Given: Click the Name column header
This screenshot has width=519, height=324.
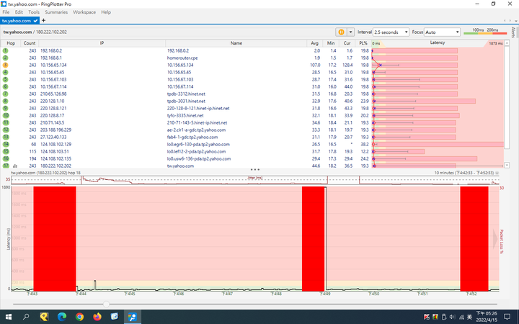Looking at the screenshot, I should coord(236,43).
